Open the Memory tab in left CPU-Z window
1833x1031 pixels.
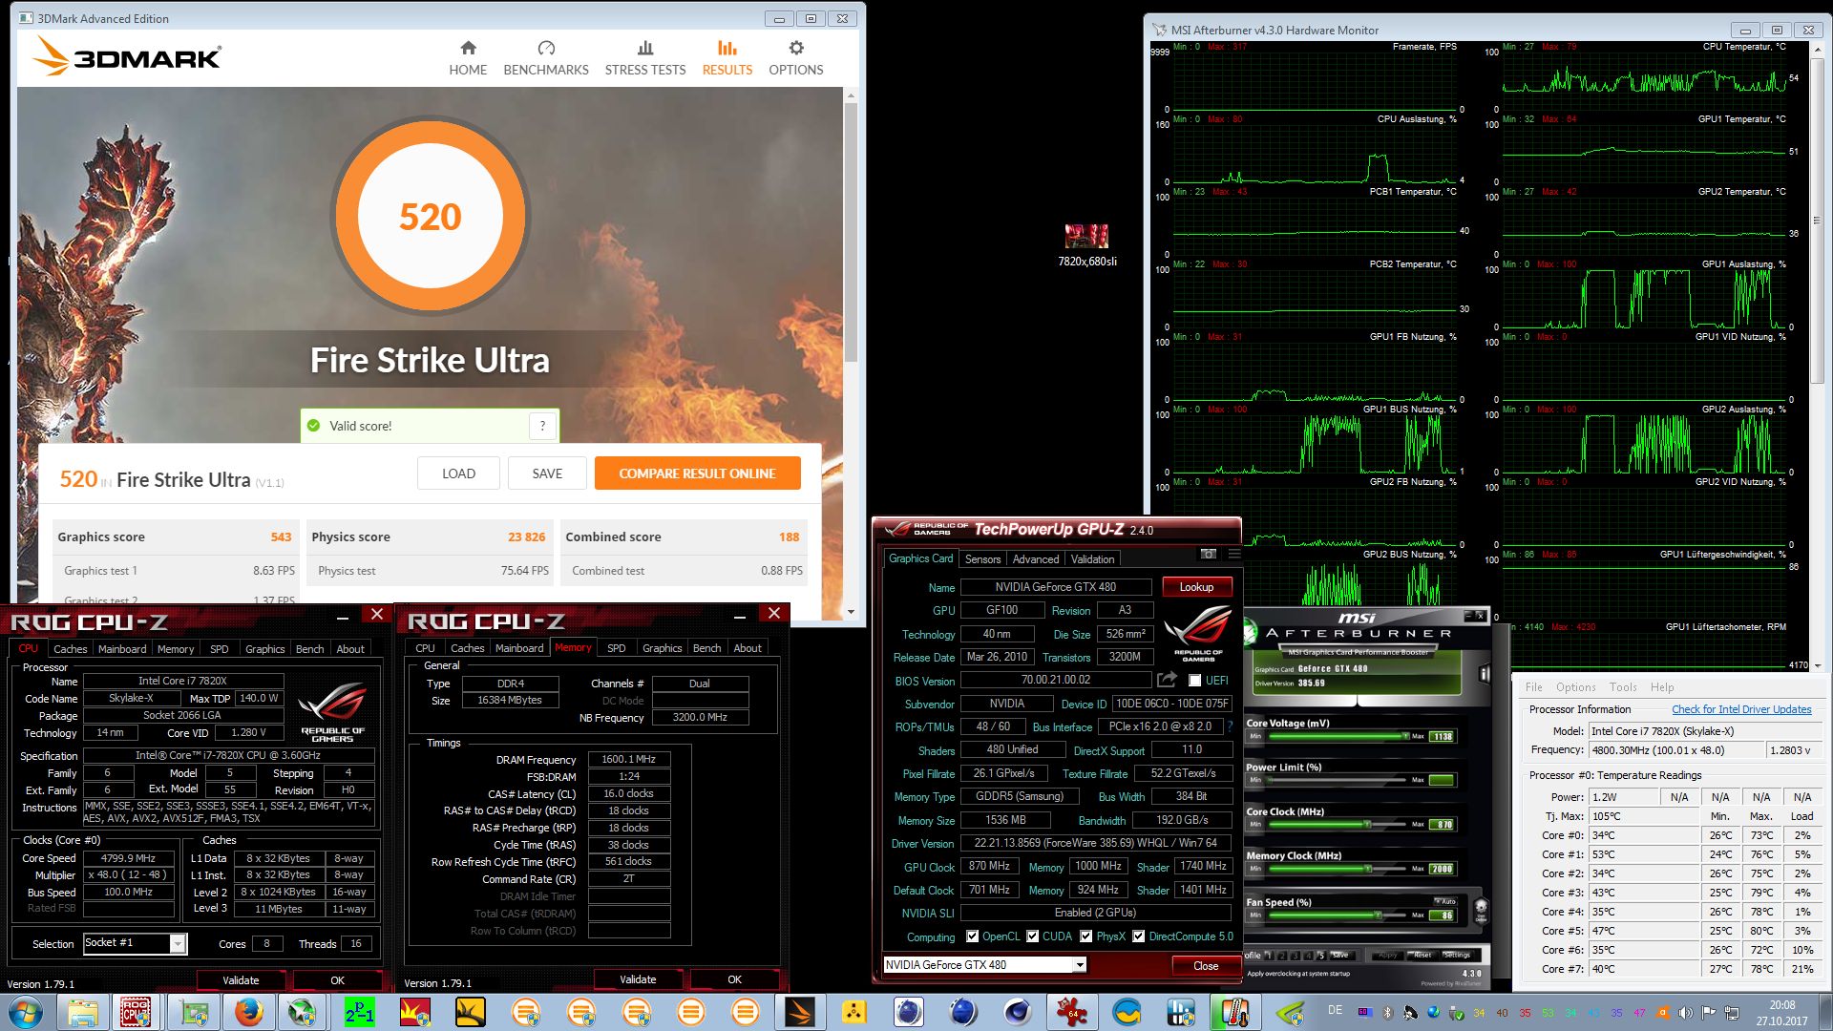[176, 649]
